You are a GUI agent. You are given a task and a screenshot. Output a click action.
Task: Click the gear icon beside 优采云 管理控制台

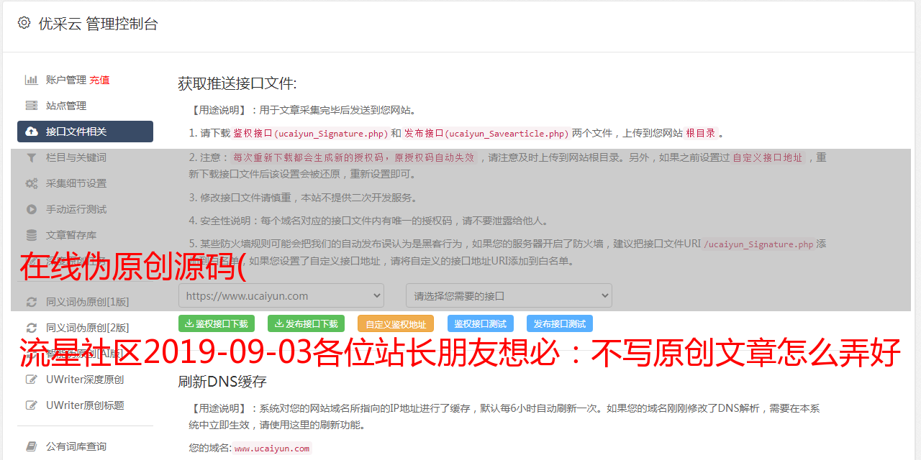click(x=24, y=23)
